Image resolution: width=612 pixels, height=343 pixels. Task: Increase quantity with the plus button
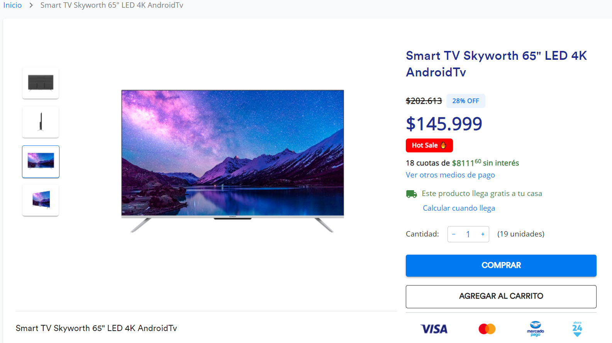pos(483,234)
